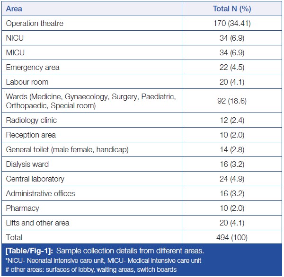Click the Dialysis ward cell
Screen dimensions: 284x277
[x=27, y=164]
